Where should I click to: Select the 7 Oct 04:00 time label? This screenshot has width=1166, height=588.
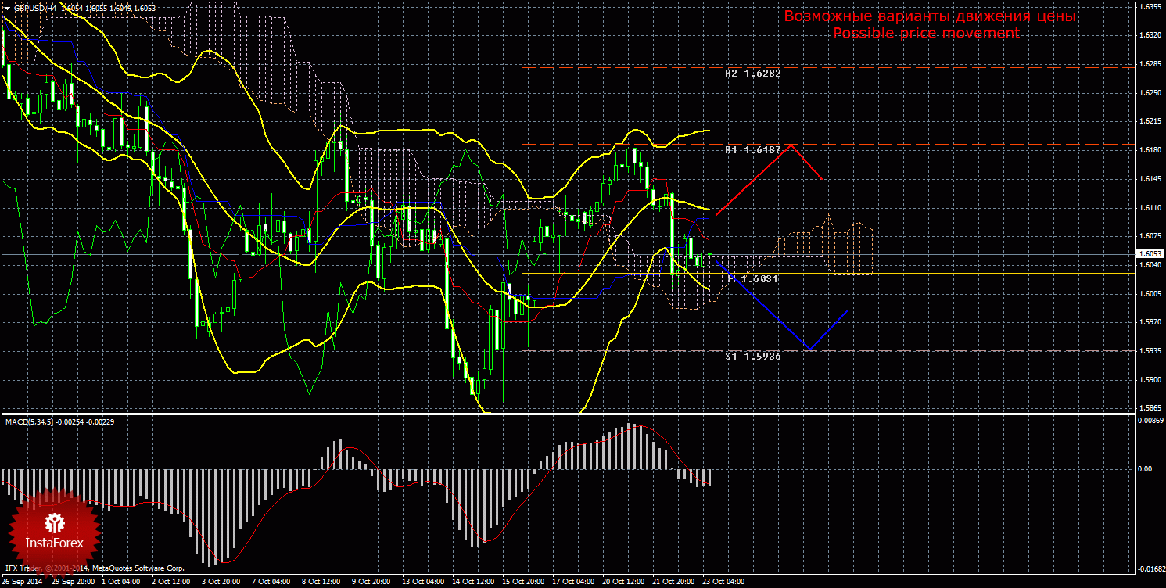point(271,582)
